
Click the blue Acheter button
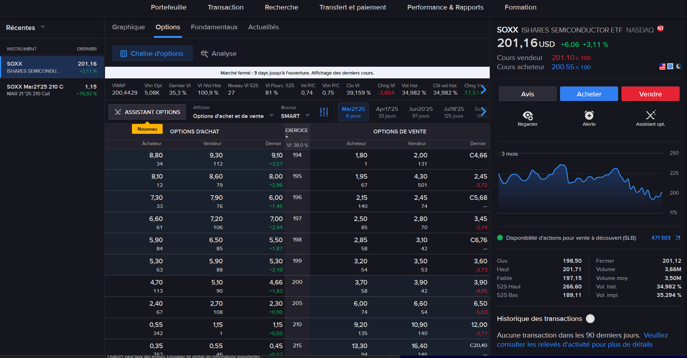[x=589, y=94]
